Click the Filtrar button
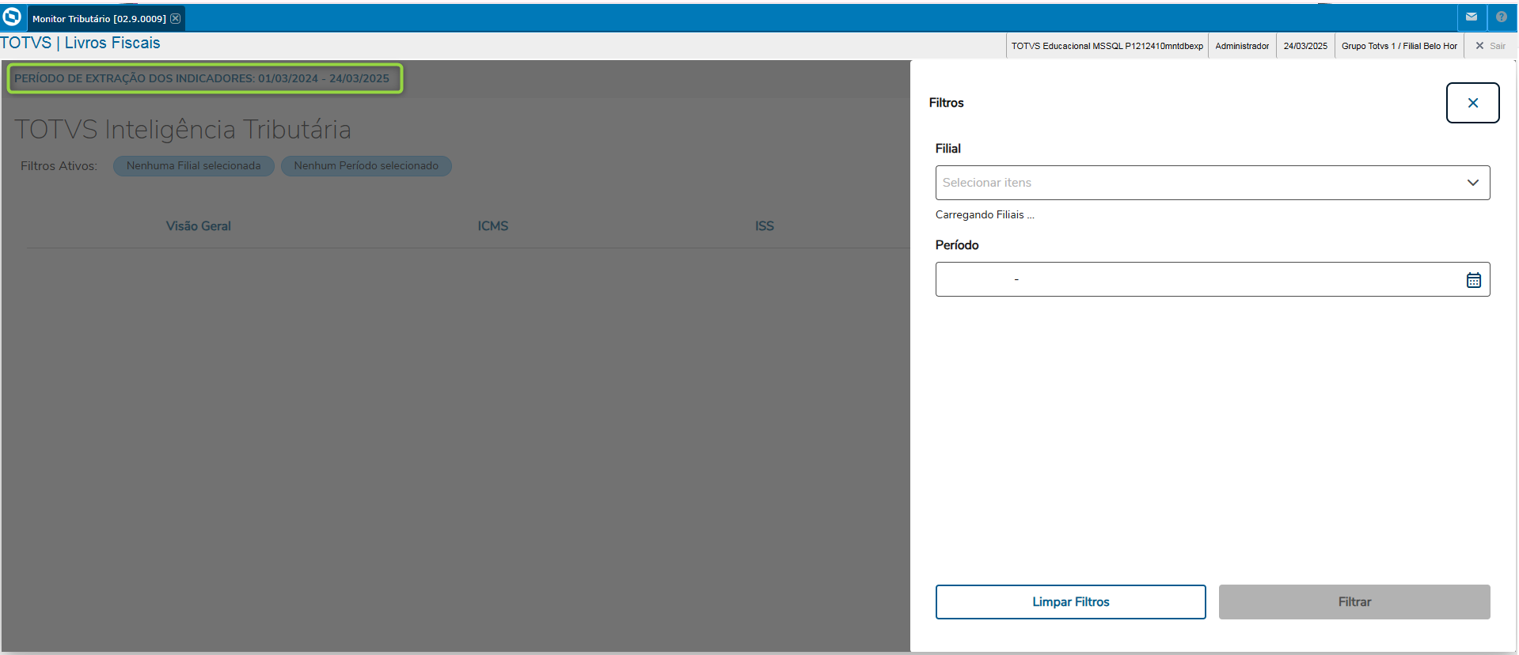The image size is (1519, 655). point(1354,602)
